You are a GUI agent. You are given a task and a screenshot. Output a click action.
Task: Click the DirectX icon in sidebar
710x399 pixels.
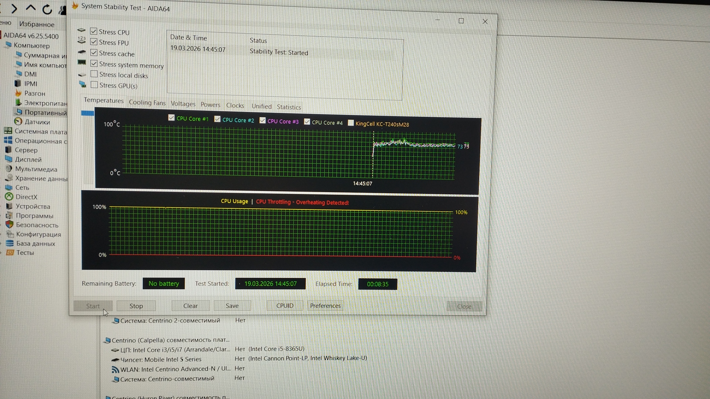click(x=9, y=197)
